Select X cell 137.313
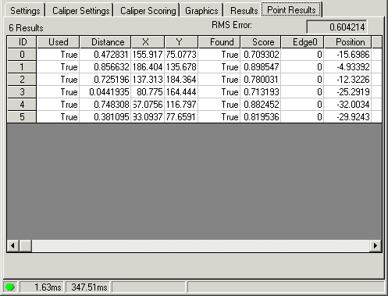The width and height of the screenshot is (388, 296). point(148,80)
